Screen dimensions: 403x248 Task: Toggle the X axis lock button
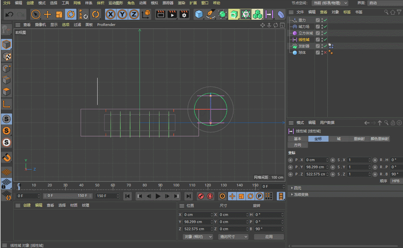tap(111, 15)
